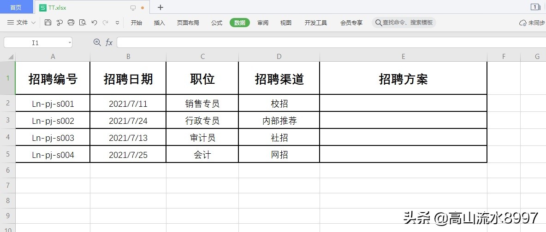Click the 招聘渠道 header cell
Image resolution: width=546 pixels, height=232 pixels.
[x=279, y=78]
